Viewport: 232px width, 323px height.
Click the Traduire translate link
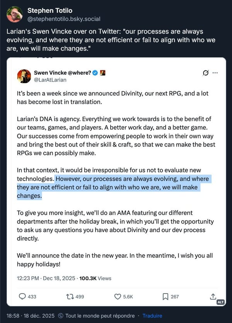pos(152,316)
